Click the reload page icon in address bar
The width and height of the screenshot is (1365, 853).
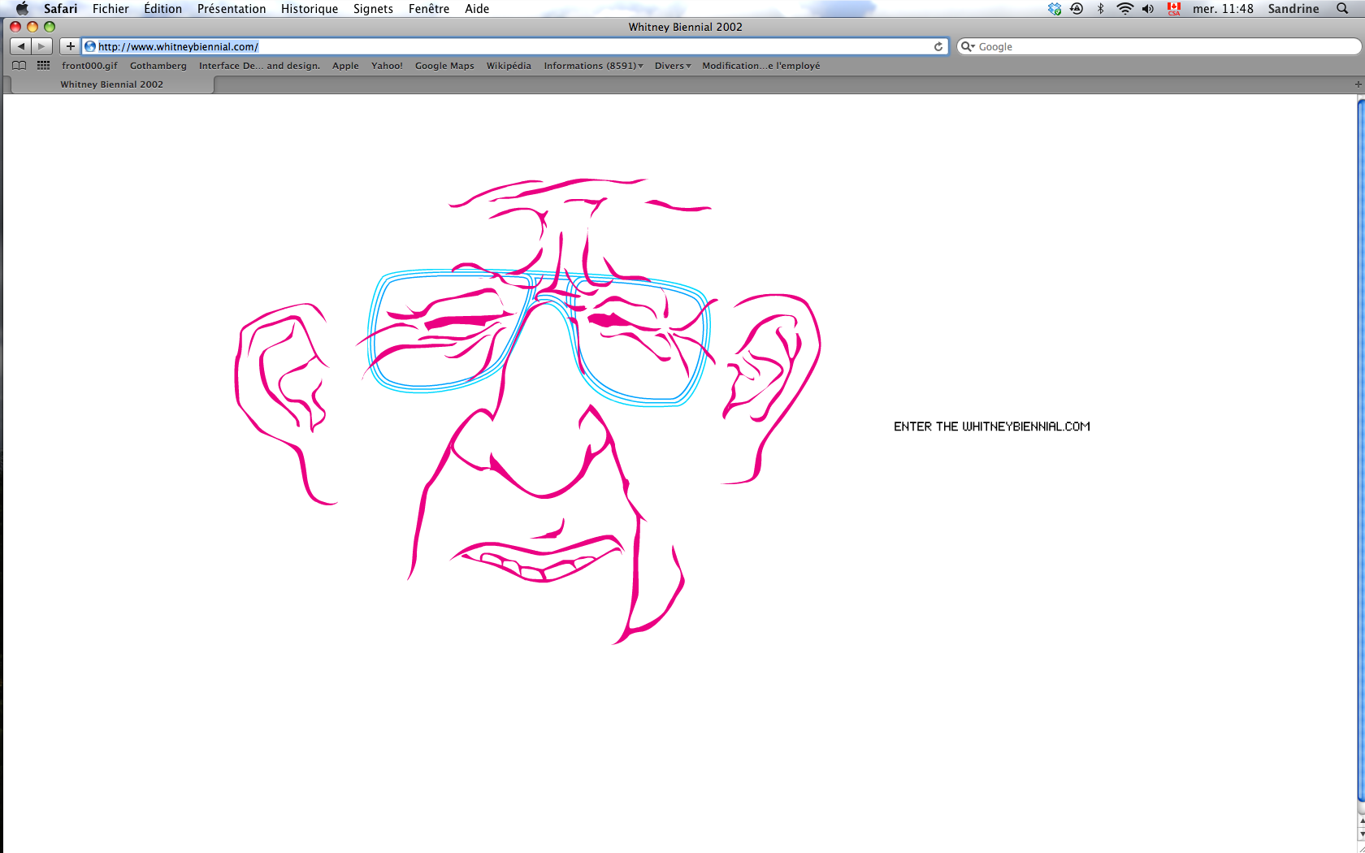938,46
